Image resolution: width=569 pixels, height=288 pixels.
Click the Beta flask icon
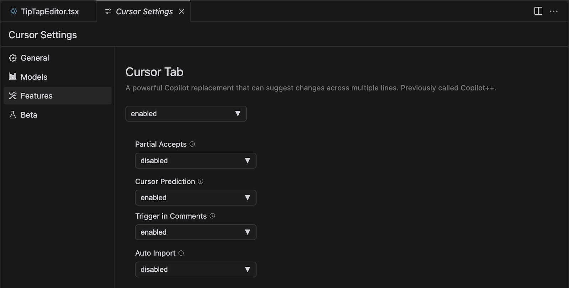point(13,115)
